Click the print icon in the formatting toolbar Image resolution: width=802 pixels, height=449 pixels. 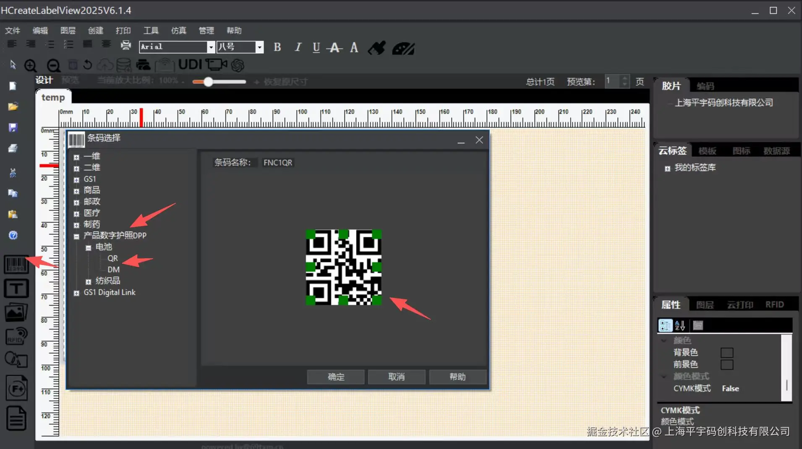126,45
